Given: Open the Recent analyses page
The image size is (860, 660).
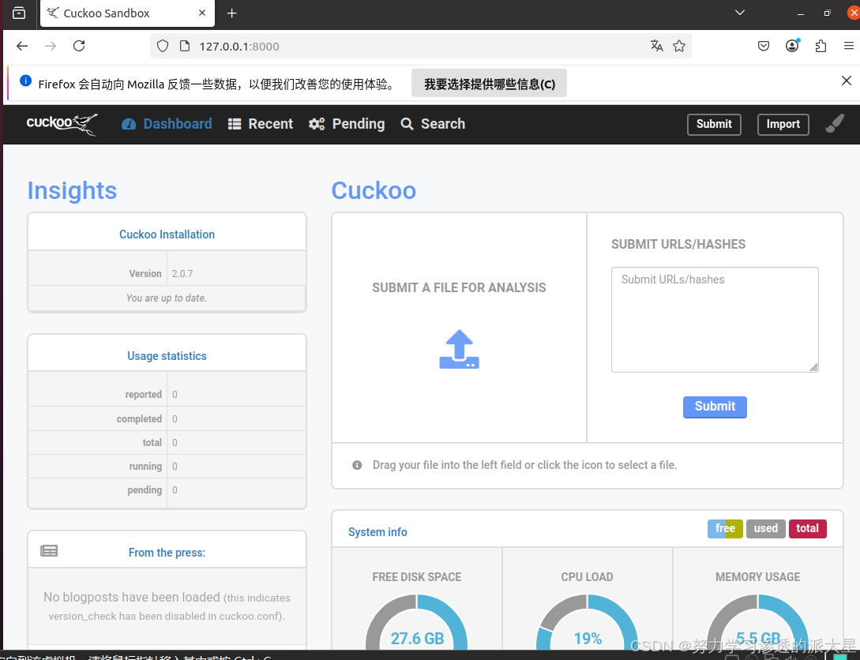Looking at the screenshot, I should (261, 124).
